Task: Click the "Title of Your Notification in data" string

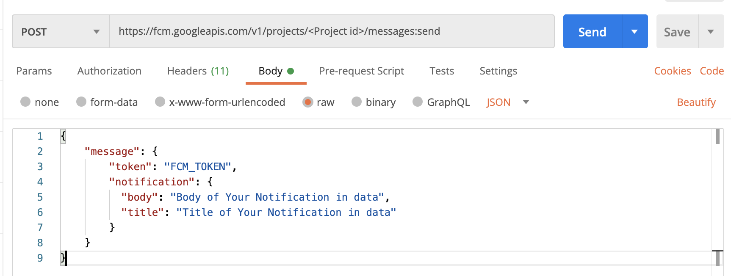Action: tap(286, 213)
